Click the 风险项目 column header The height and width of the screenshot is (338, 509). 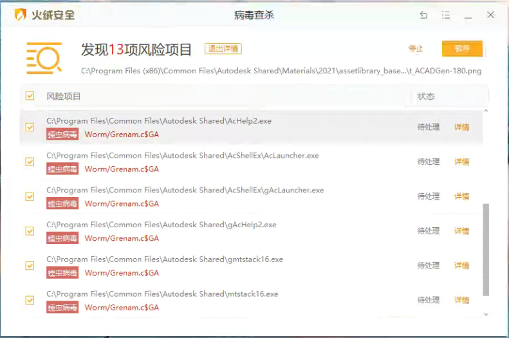coord(64,97)
